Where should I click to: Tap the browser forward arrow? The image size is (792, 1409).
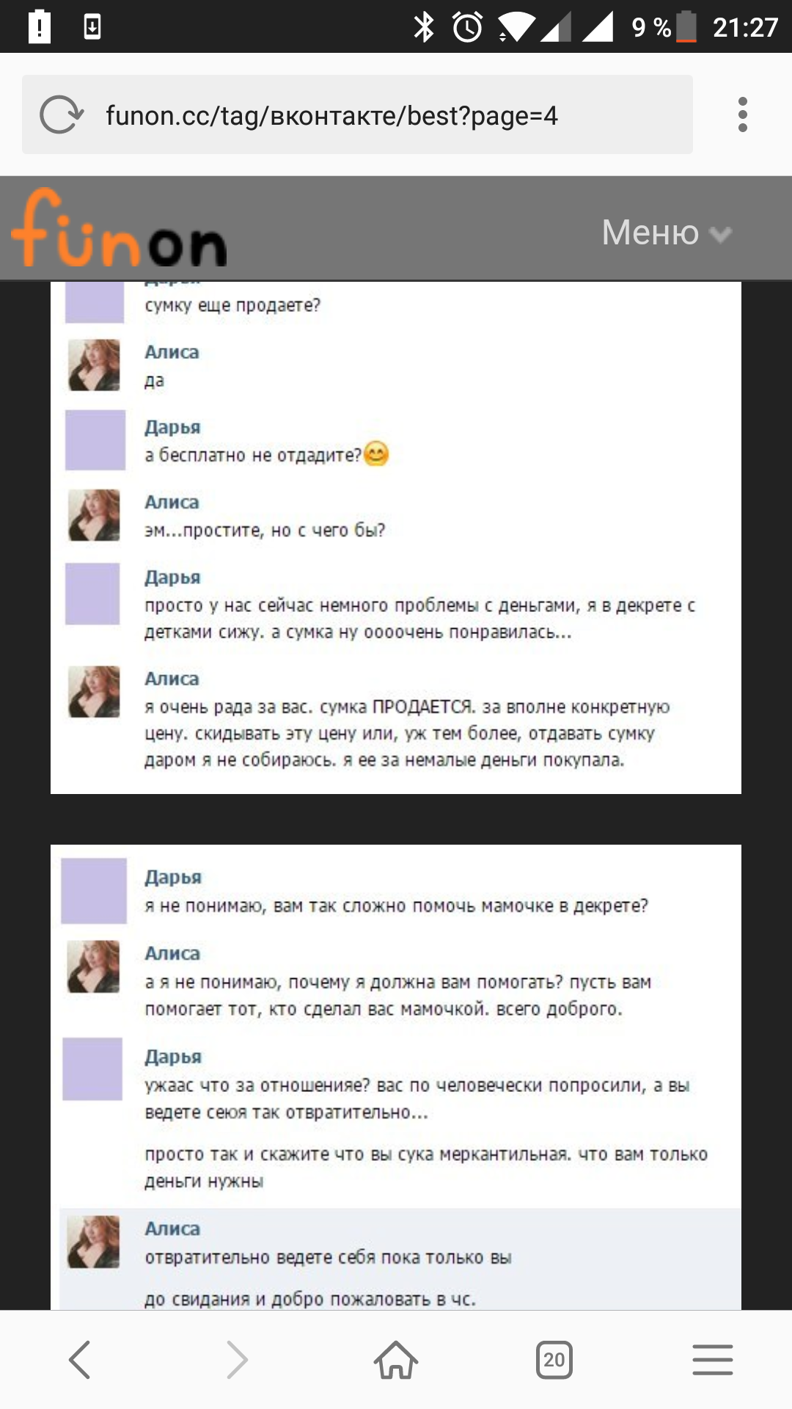tap(238, 1359)
